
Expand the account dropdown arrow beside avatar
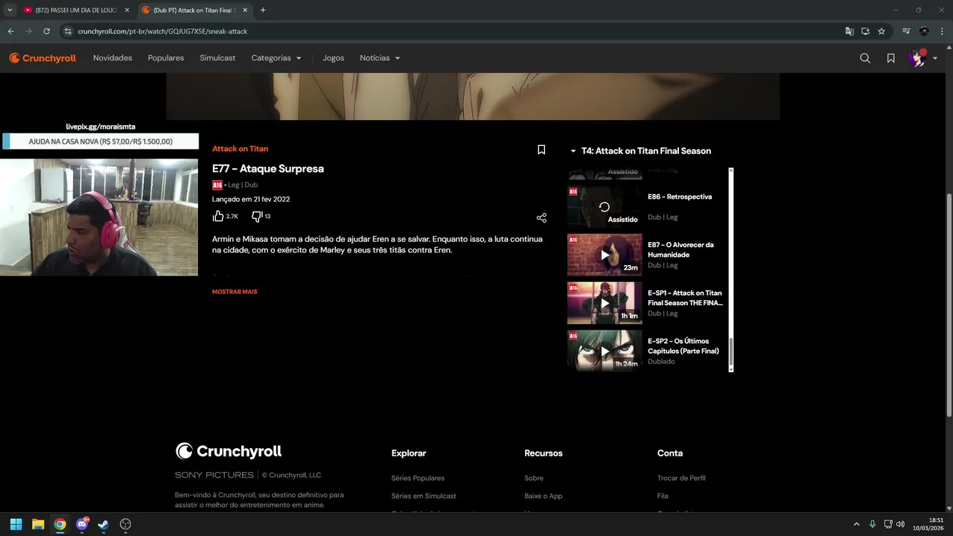[935, 58]
